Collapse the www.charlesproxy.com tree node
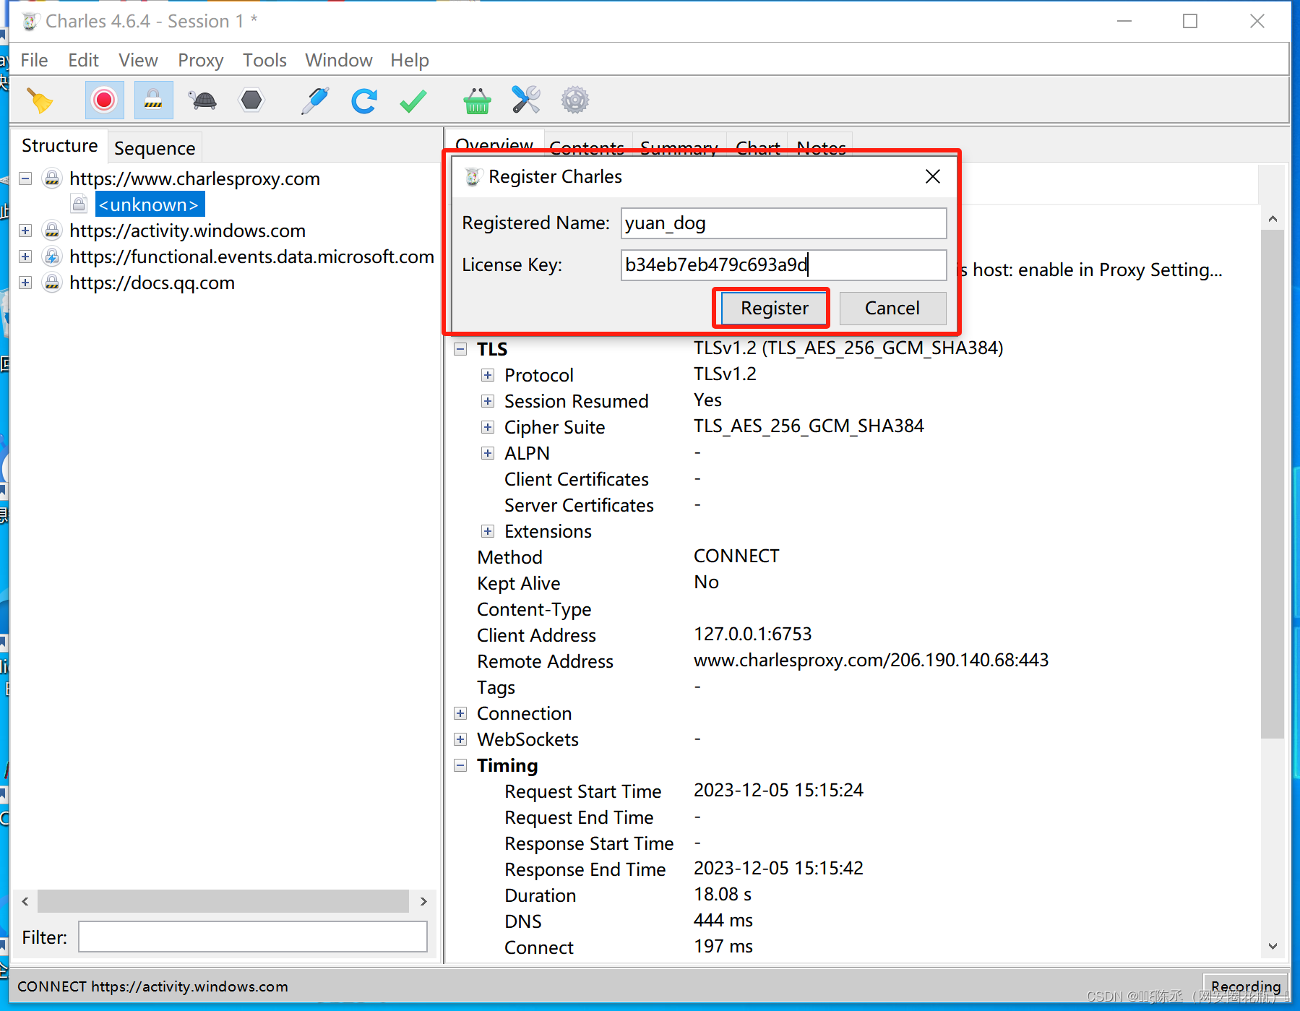 point(25,178)
